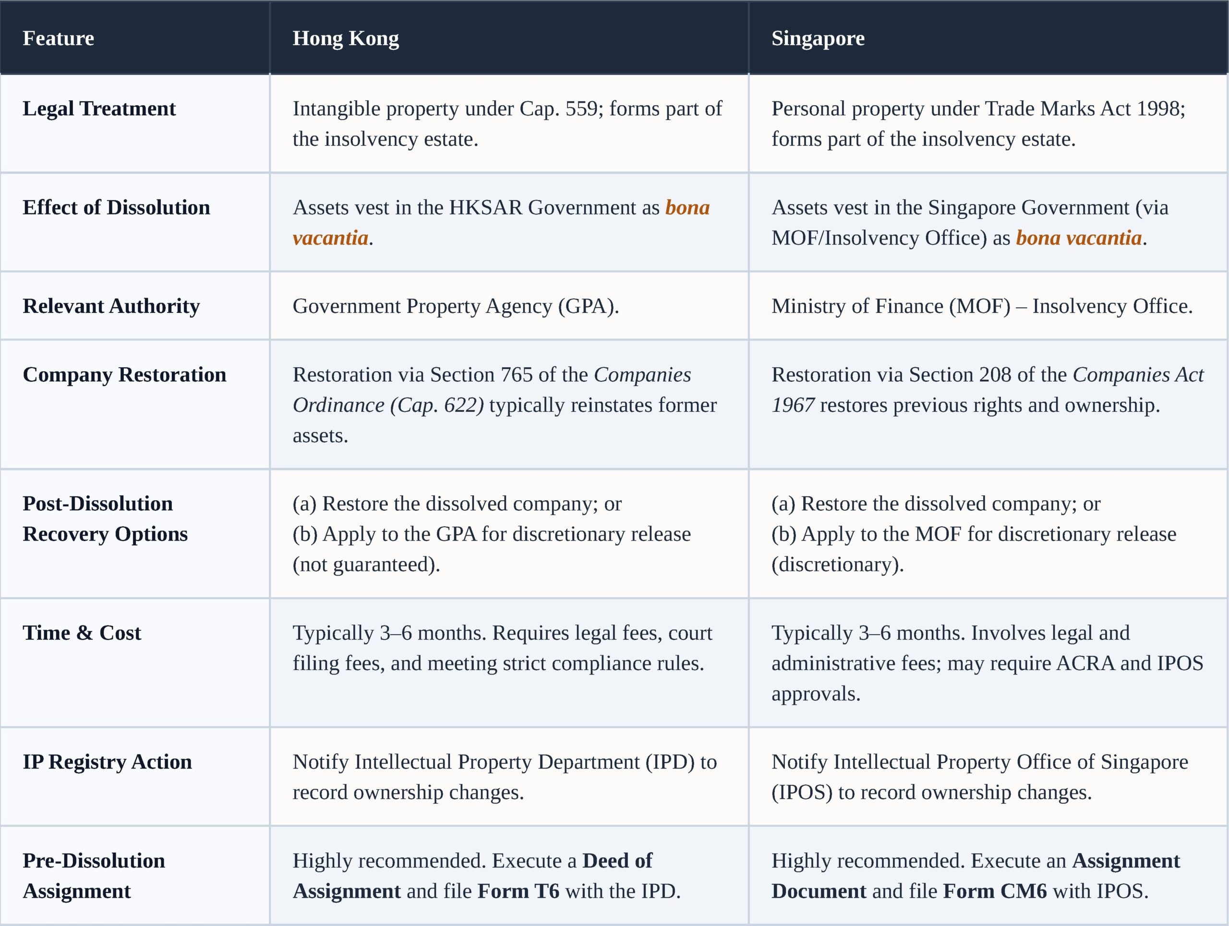Click 'Ministry of Finance (MOF) – Insolvency Office.' cell

point(988,306)
